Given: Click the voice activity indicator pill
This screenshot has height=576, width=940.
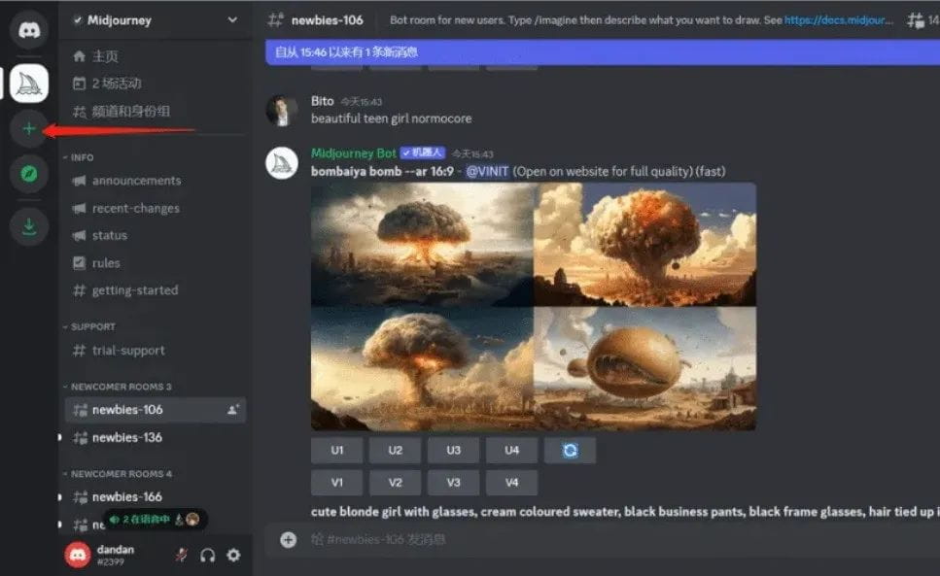Looking at the screenshot, I should point(156,519).
